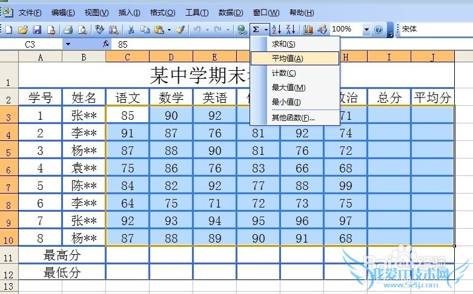Click the cell containing 袁**

coord(84,168)
